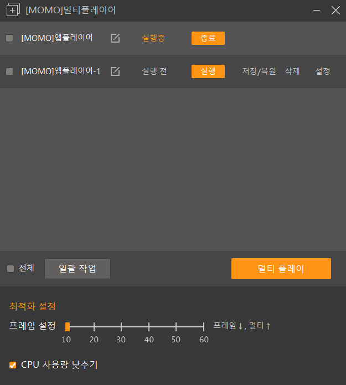Screen dimensions: 346x385
Task: Start [MOMO]앱플레이어-1 with the 실행 button
Action: click(x=208, y=71)
